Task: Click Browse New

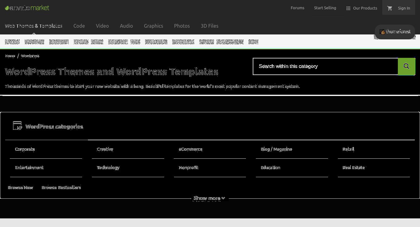Action: (20, 188)
